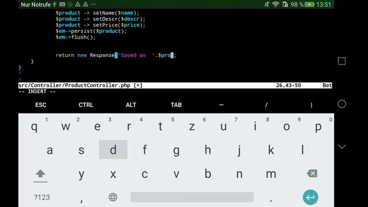
Task: Place cursor on 'return new Response' line
Action: [116, 55]
